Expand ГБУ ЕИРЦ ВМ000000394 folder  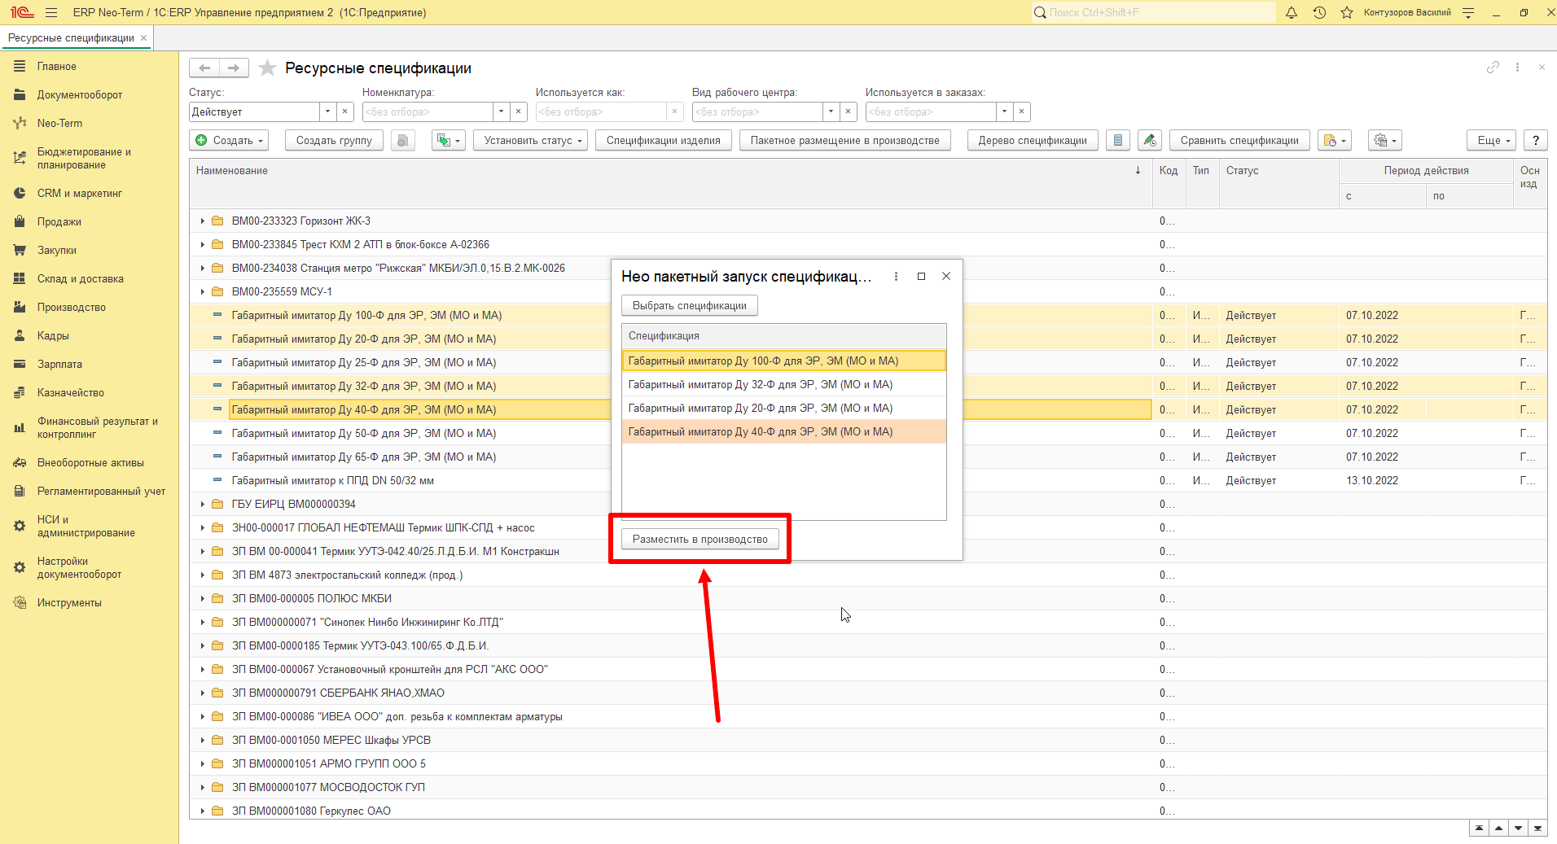[x=202, y=505]
